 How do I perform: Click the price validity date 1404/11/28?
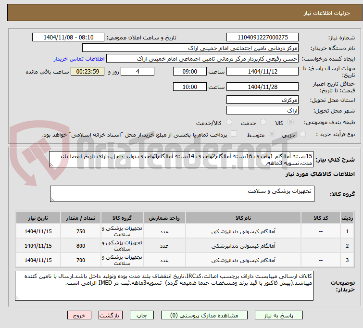coord(263,87)
